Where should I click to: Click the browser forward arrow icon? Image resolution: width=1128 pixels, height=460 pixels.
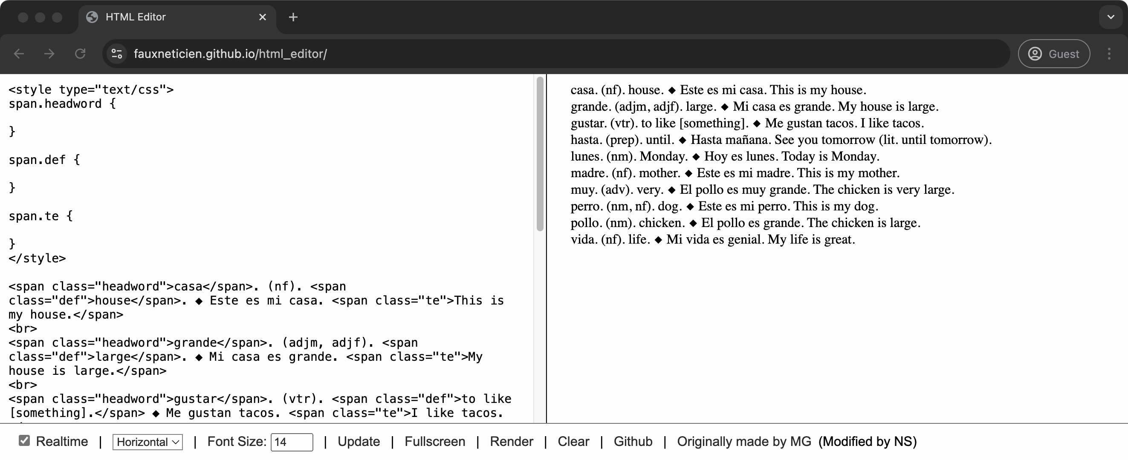point(49,54)
